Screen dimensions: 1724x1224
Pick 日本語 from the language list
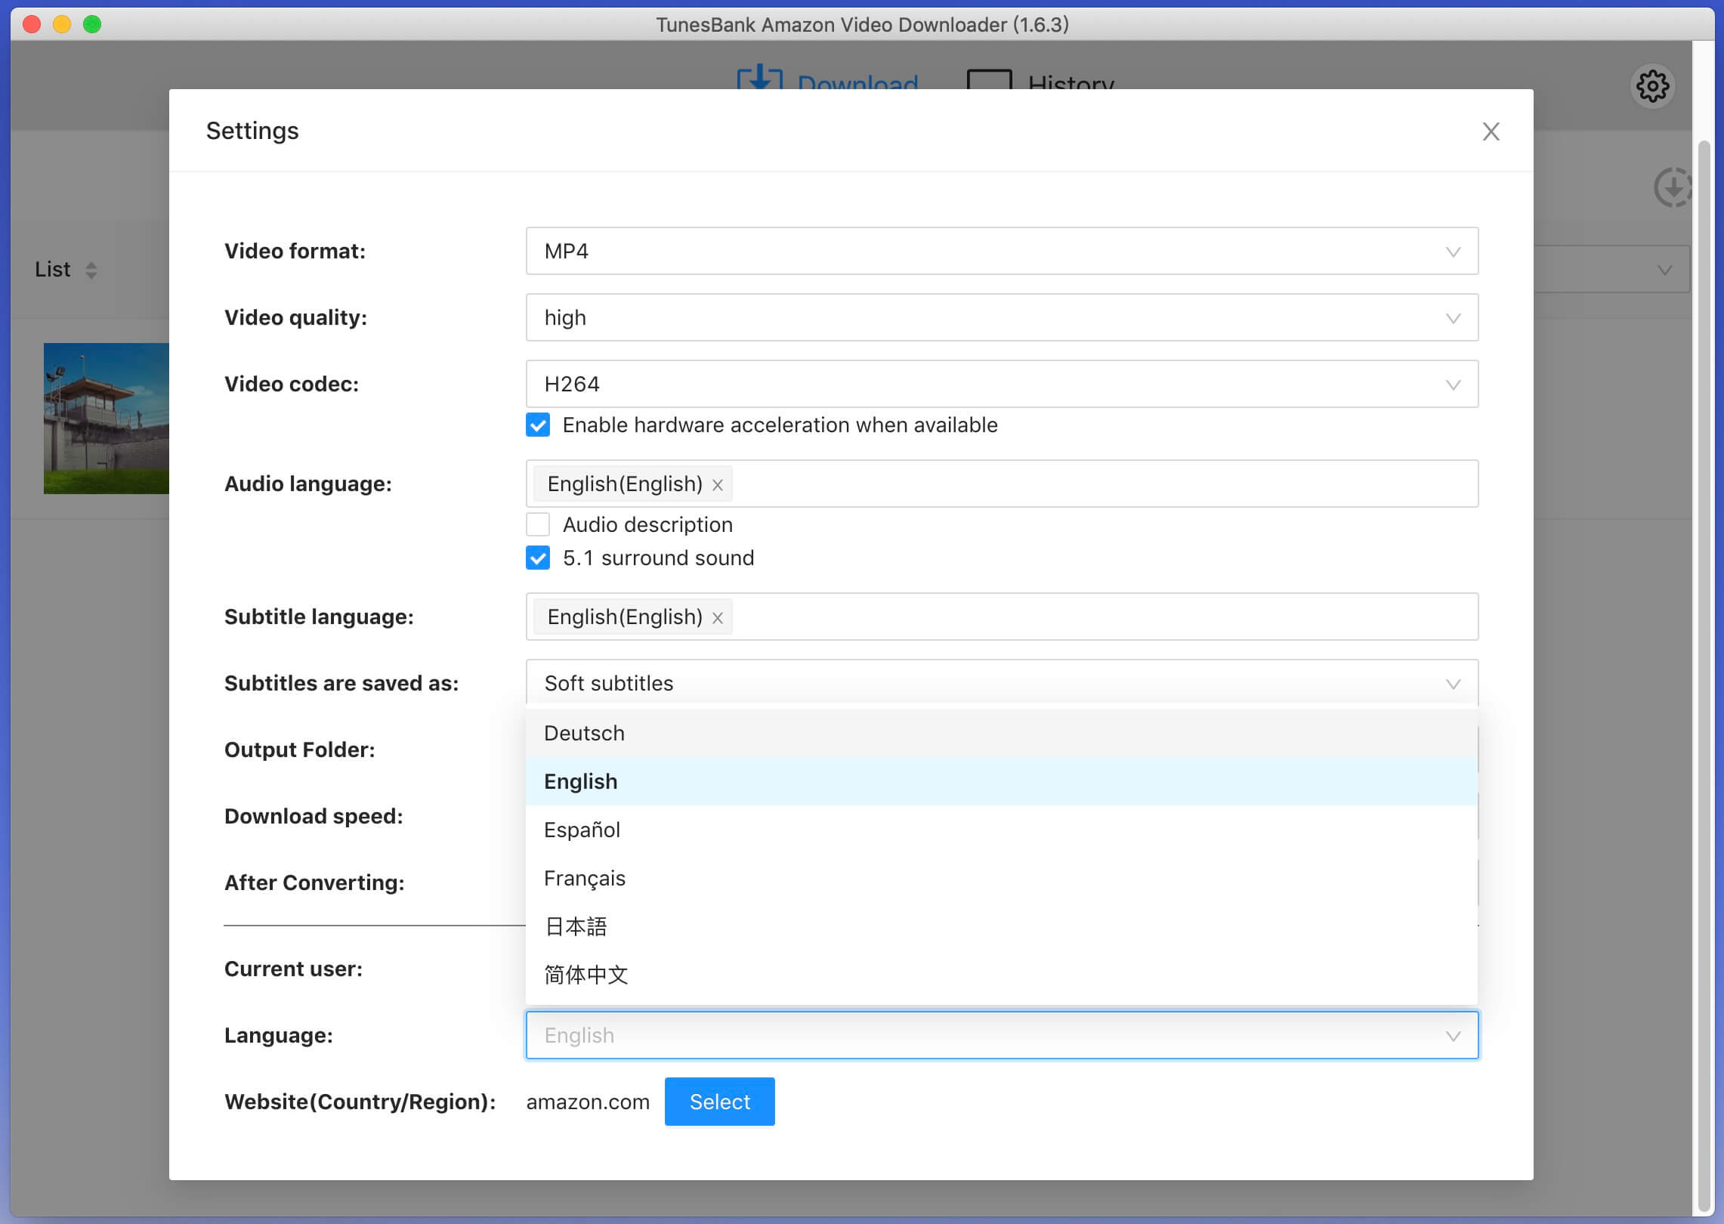click(1002, 926)
